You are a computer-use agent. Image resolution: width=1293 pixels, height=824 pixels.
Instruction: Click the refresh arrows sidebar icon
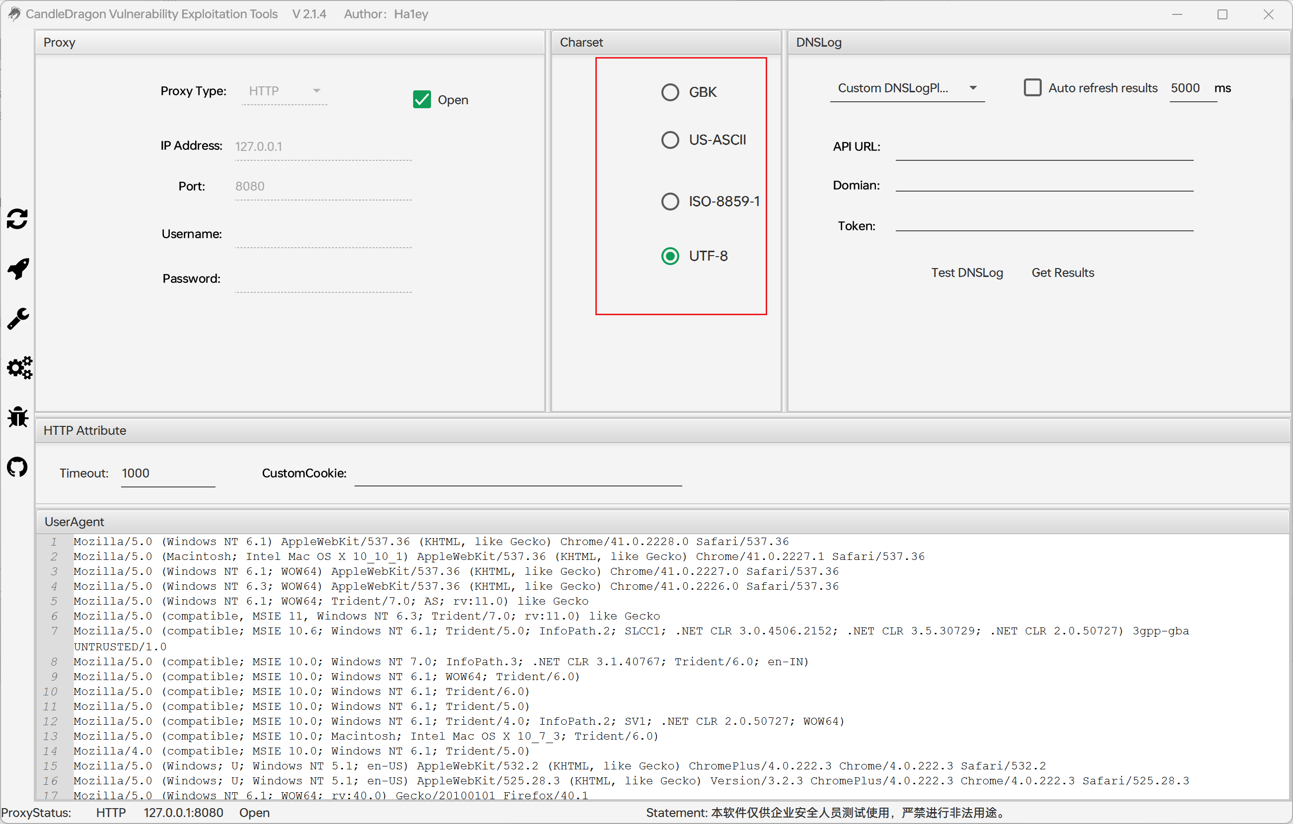pos(18,219)
